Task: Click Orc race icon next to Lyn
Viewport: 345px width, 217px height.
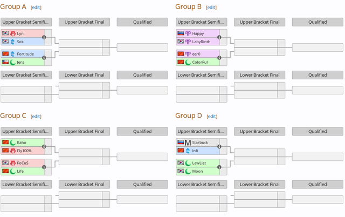Action: [13, 33]
